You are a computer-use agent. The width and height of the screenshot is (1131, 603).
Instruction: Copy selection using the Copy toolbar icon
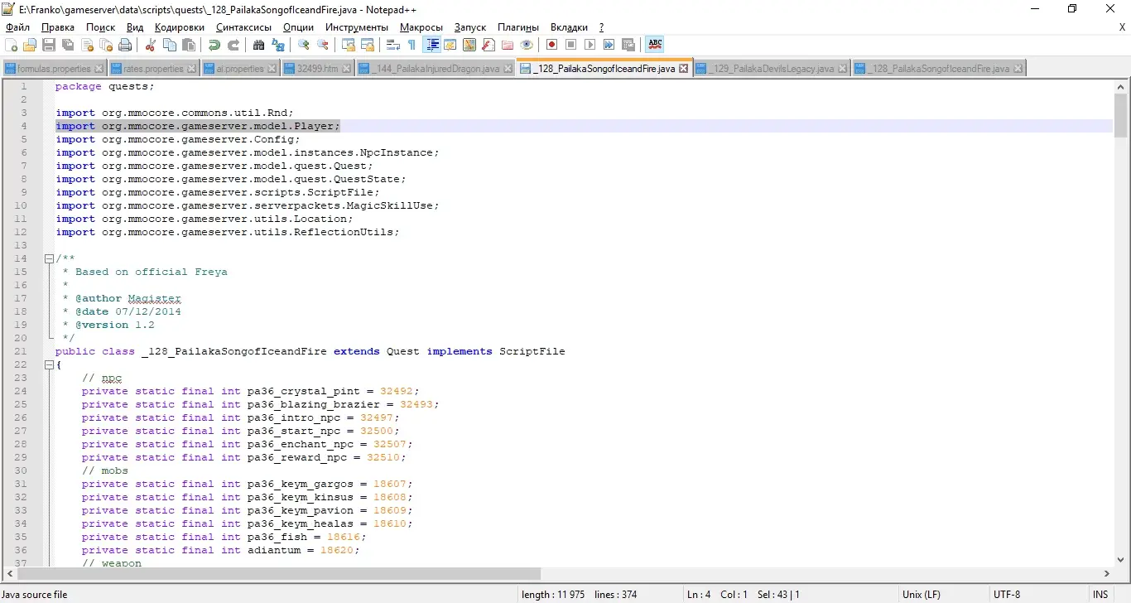click(170, 45)
